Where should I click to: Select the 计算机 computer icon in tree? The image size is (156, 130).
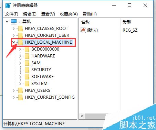click(14, 22)
